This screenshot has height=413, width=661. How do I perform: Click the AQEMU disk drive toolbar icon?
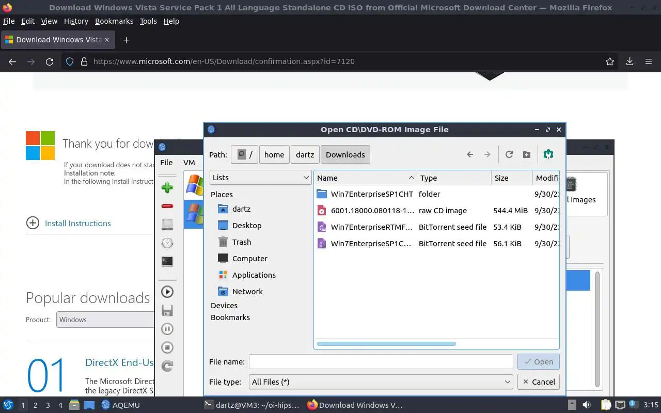tap(167, 225)
